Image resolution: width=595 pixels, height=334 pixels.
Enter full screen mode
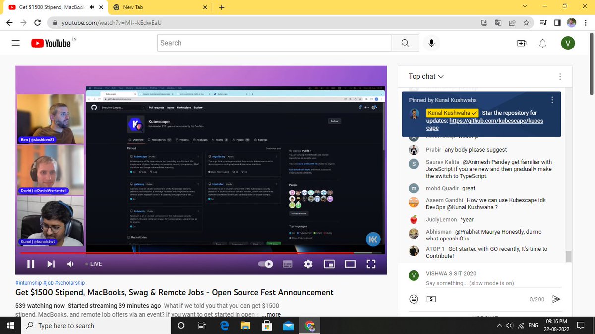pos(371,264)
